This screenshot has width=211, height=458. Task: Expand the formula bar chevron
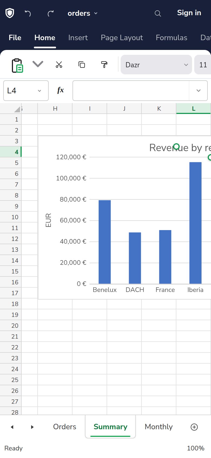point(199,91)
